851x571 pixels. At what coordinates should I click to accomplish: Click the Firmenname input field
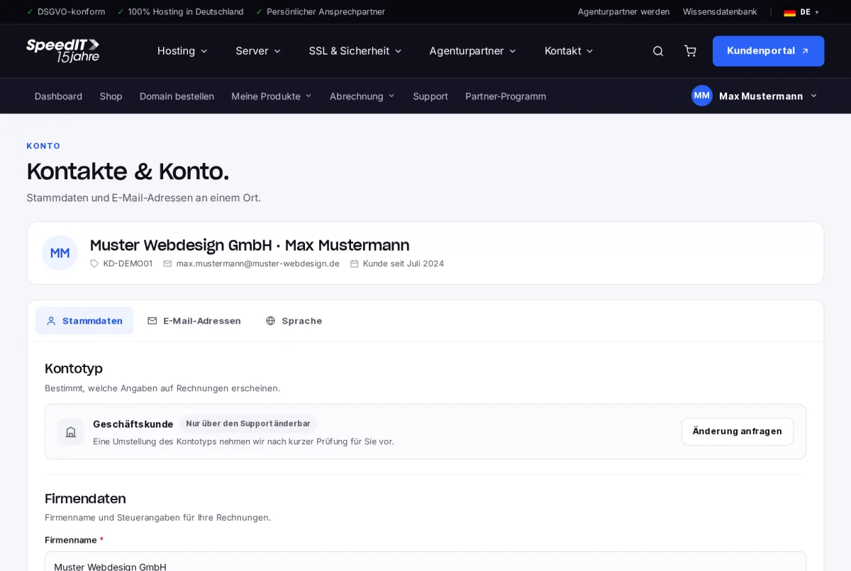point(425,561)
